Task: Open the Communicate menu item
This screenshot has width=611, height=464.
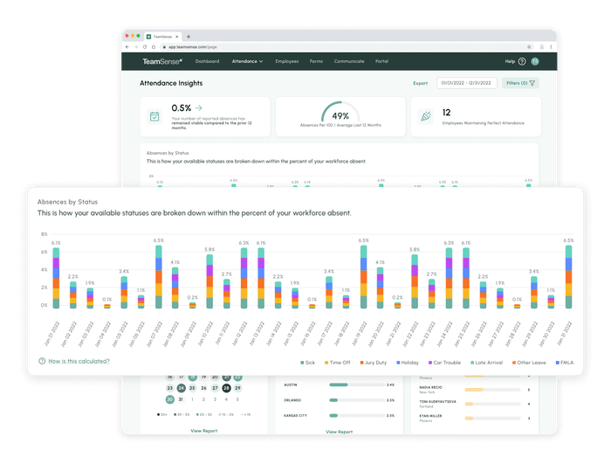Action: tap(348, 62)
